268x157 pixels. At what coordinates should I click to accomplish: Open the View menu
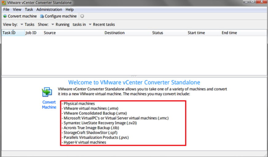(17, 10)
